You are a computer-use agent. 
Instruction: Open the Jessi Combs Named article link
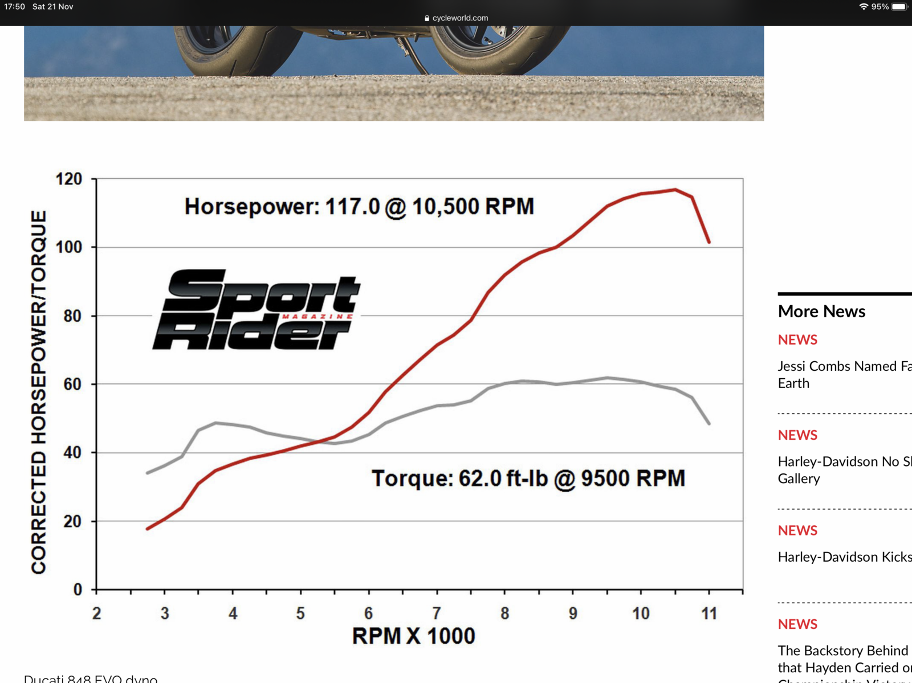point(845,374)
